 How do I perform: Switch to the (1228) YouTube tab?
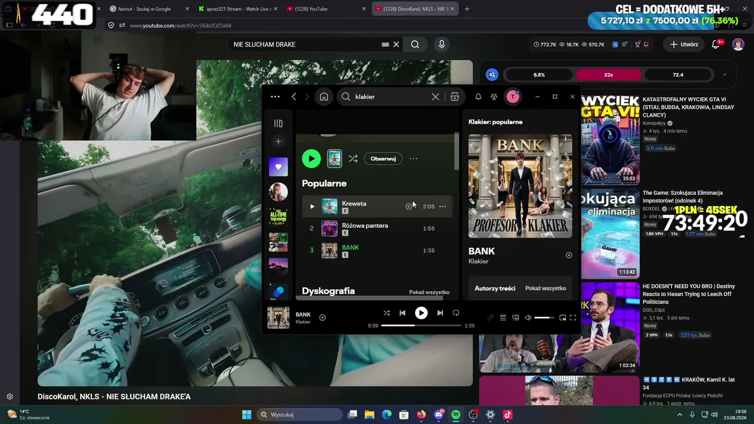pyautogui.click(x=326, y=9)
